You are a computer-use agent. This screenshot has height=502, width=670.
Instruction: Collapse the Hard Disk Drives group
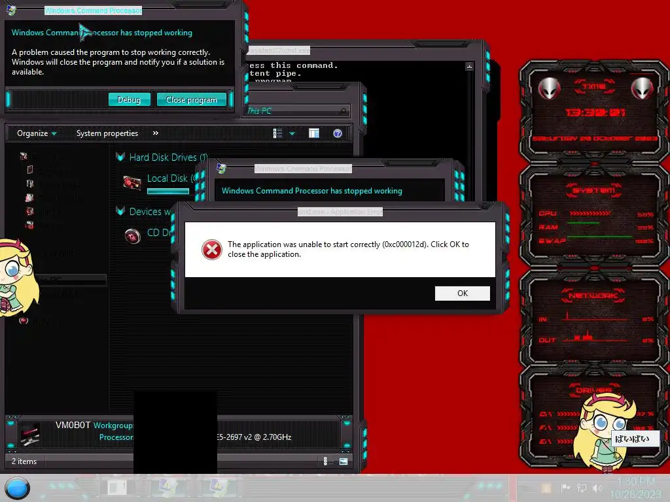click(120, 157)
